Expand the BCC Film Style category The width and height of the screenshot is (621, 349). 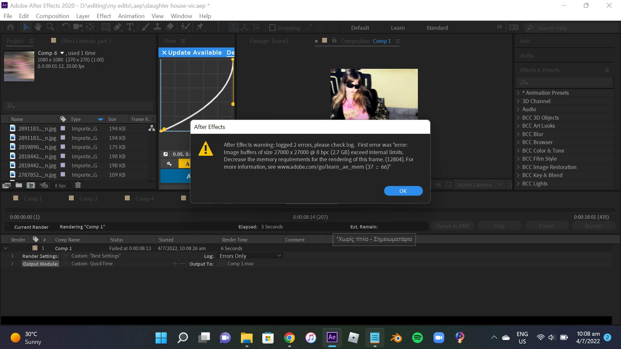pyautogui.click(x=518, y=159)
